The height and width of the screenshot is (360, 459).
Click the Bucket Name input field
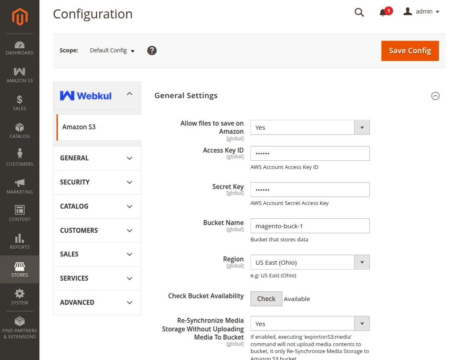point(310,226)
